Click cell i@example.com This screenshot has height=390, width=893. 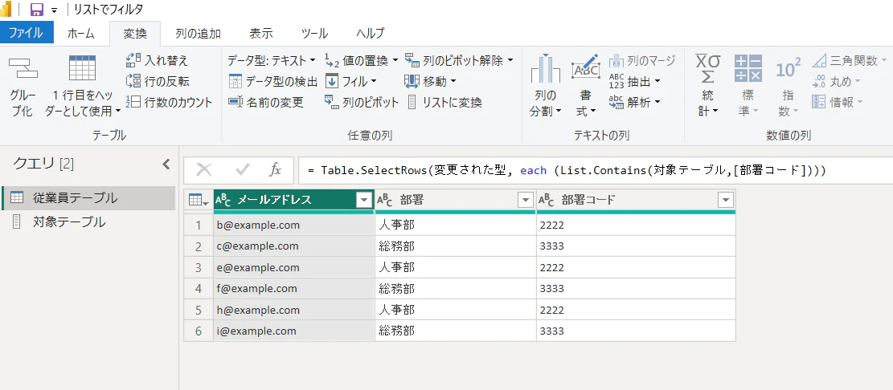tap(294, 331)
